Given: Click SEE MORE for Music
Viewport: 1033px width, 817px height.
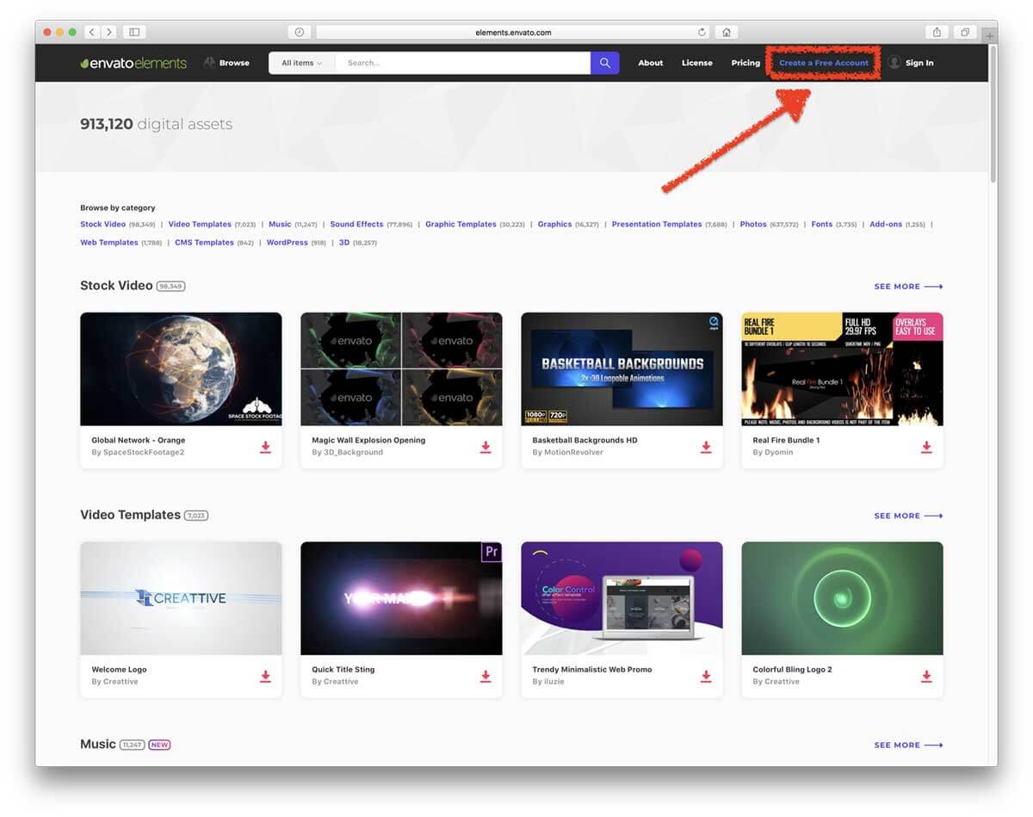Looking at the screenshot, I should 908,745.
